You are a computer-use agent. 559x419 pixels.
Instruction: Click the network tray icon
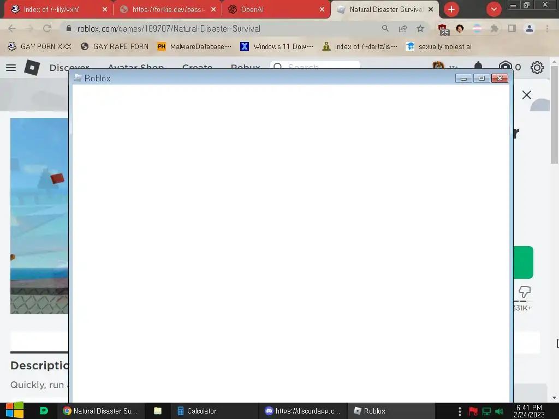tap(486, 411)
